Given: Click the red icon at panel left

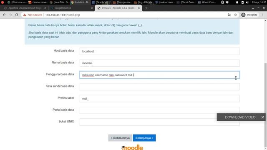Looking at the screenshot, I should click(x=3, y=2).
